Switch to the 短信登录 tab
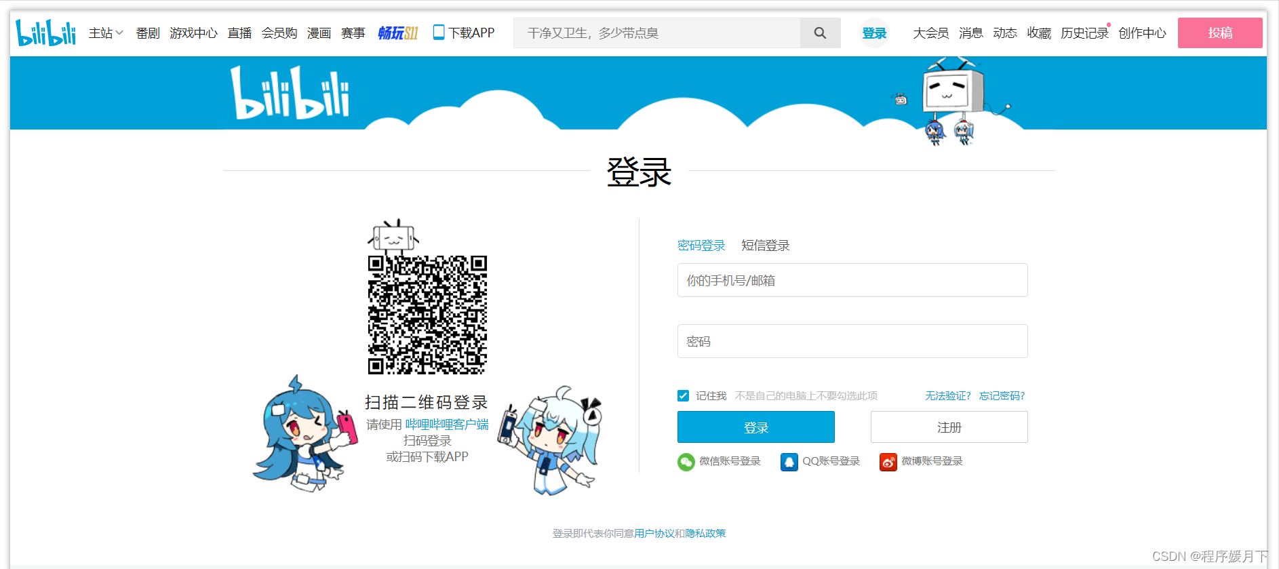1279x569 pixels. [766, 246]
